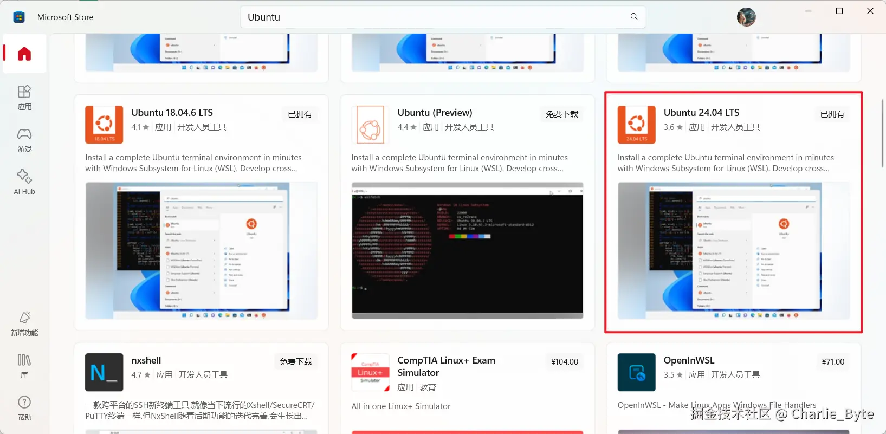
Task: Click the nxshell Chinese description text
Action: pos(200,411)
